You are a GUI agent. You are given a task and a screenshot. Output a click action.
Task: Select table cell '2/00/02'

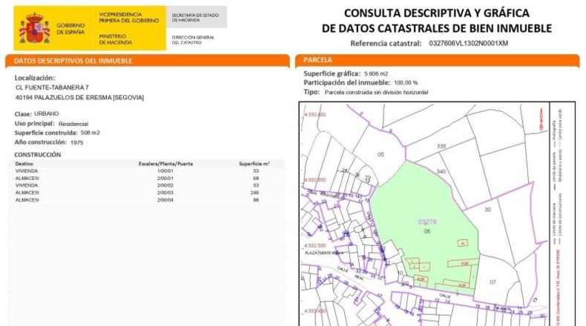tap(165, 185)
